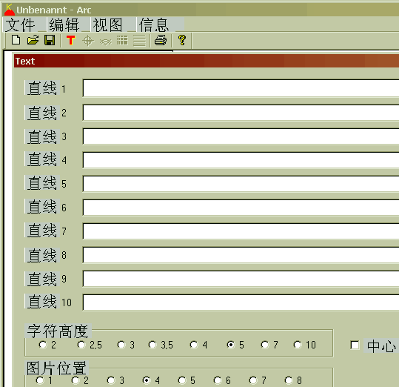Click the 直线 4 text field

[x=241, y=160]
